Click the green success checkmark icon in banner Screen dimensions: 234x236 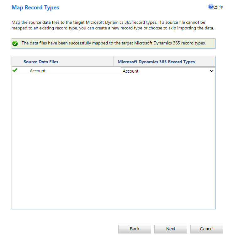coord(15,44)
